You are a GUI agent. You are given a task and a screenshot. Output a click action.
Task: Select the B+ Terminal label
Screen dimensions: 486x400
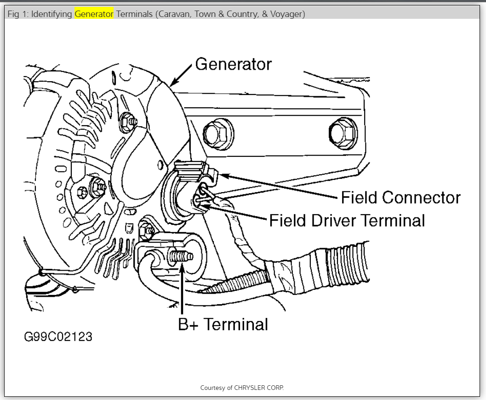coord(223,324)
